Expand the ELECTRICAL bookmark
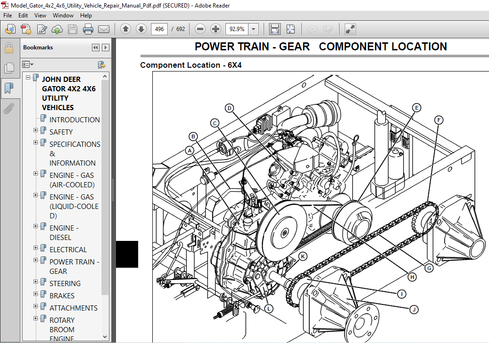This screenshot has height=343, width=489. coord(35,248)
